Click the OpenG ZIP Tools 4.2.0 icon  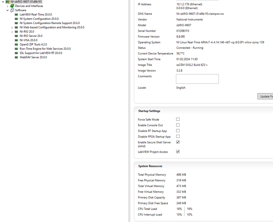pos(16,44)
